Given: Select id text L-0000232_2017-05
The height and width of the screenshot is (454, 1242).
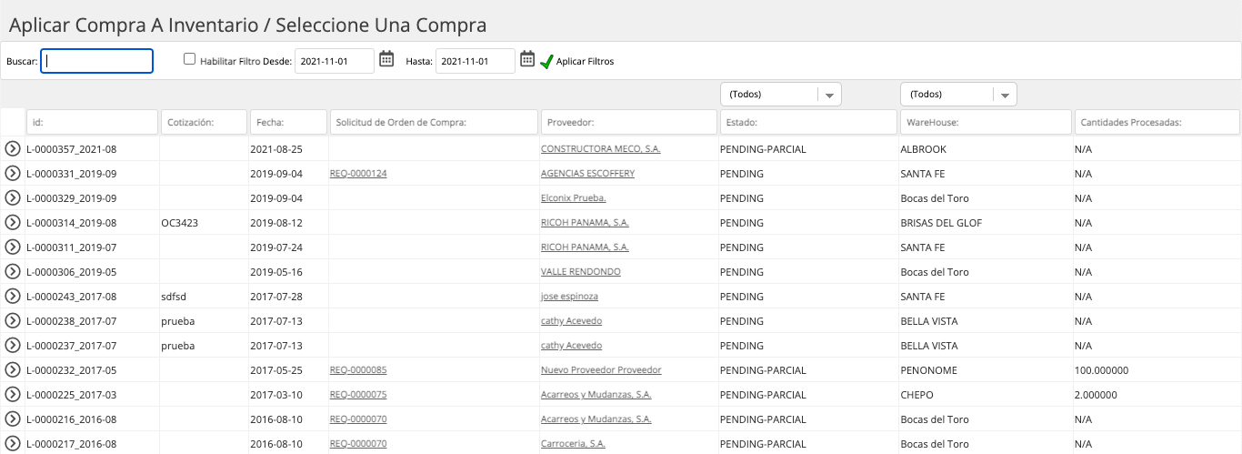Looking at the screenshot, I should pos(72,369).
